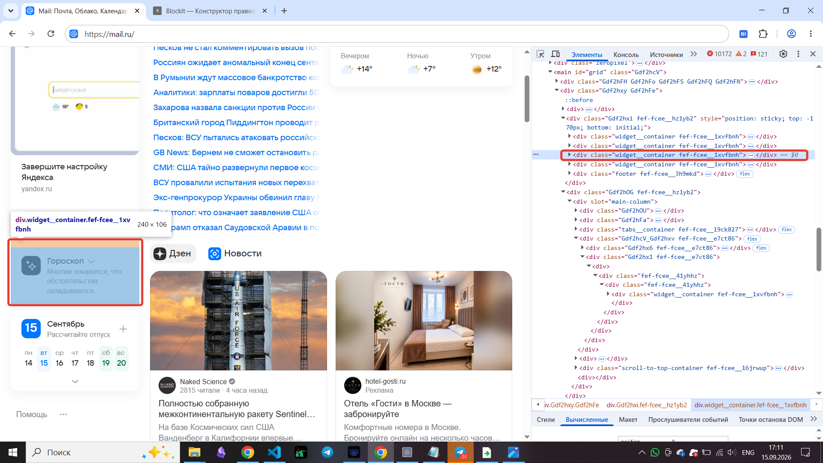Open headline Захарова назвала санкции против России
The image size is (823, 463).
point(236,108)
